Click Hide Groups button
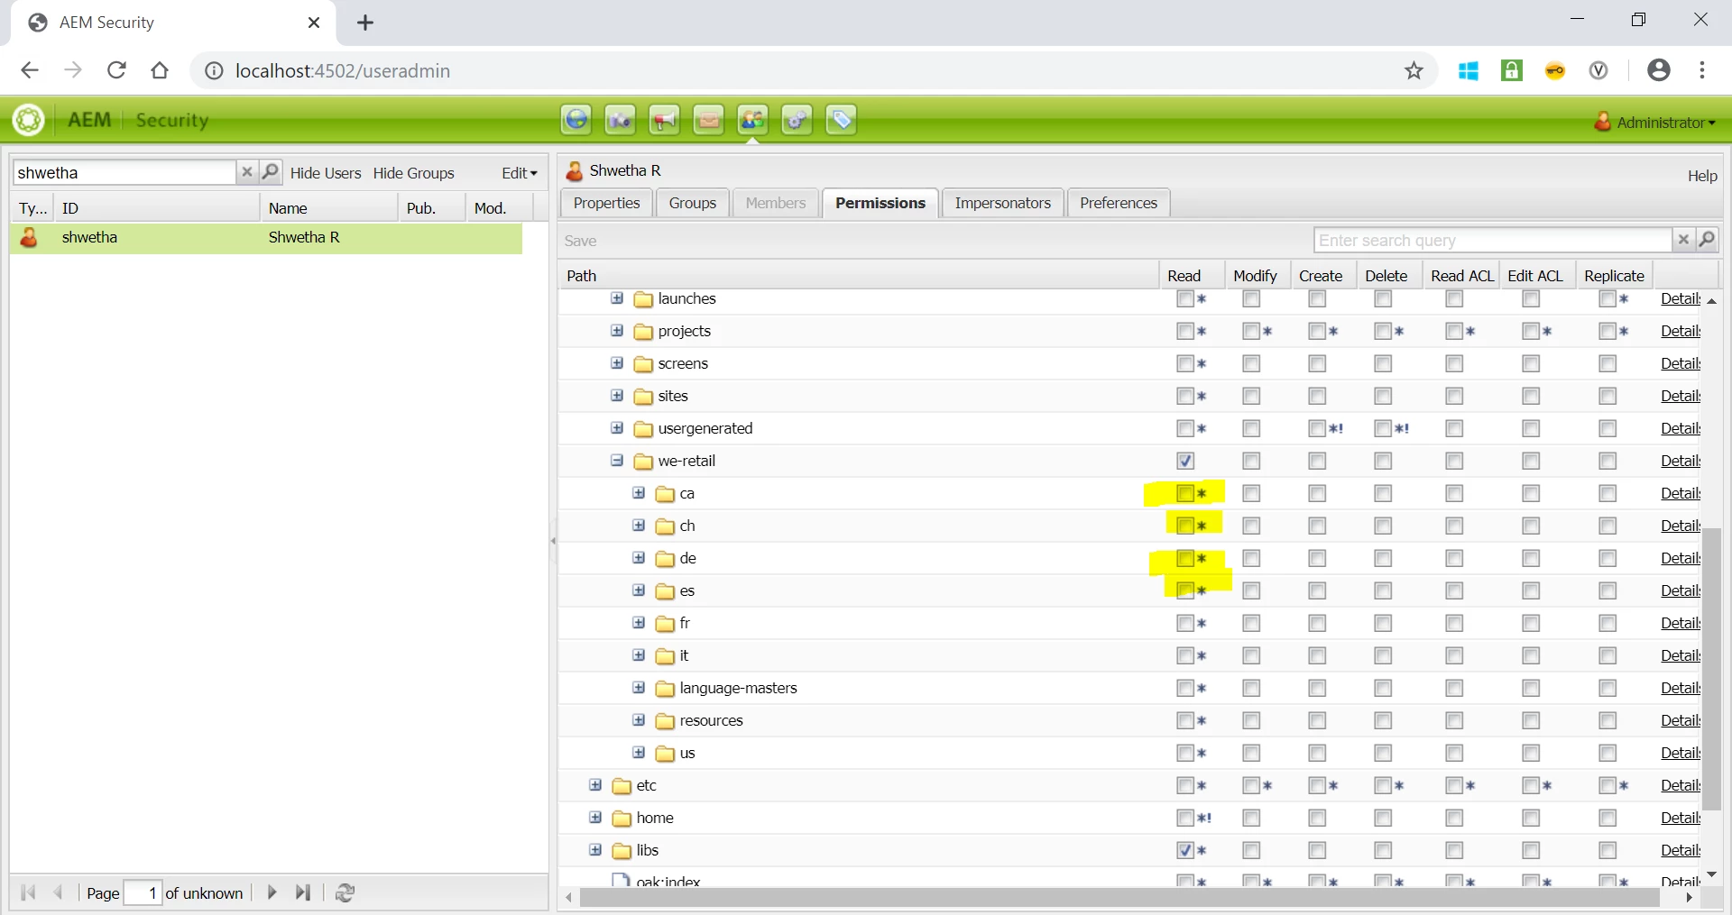This screenshot has height=915, width=1732. pos(414,173)
